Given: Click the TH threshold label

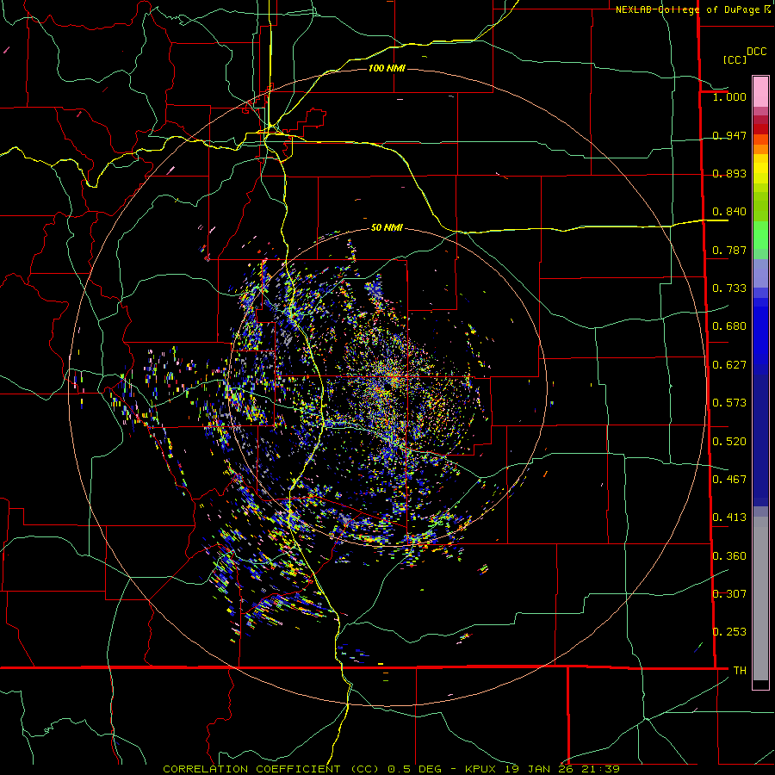Looking at the screenshot, I should [740, 671].
